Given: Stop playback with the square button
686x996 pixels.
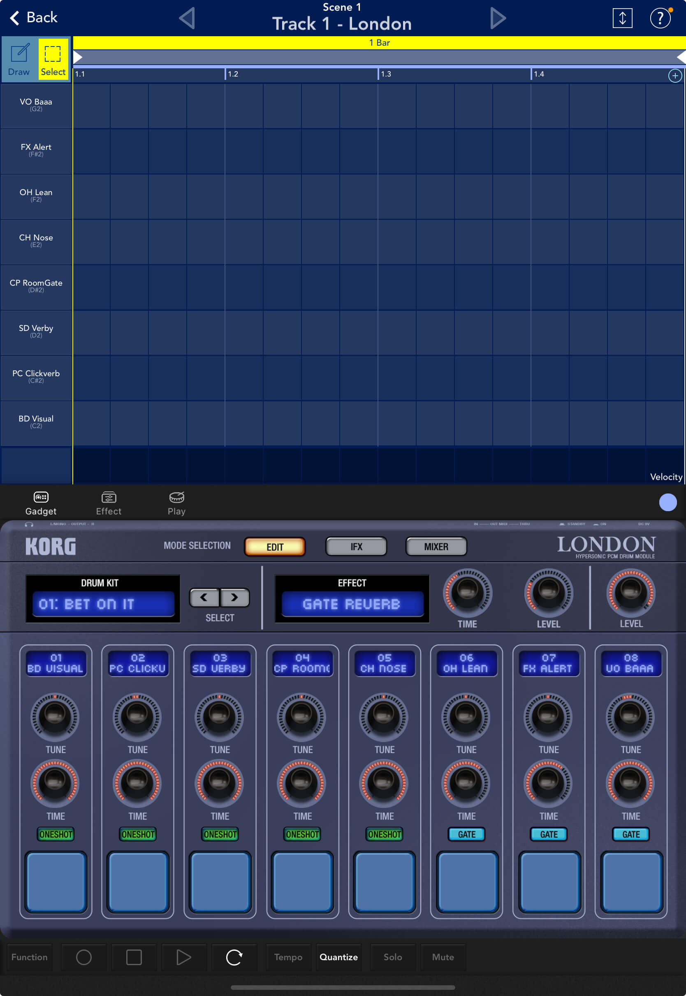Looking at the screenshot, I should pos(134,957).
